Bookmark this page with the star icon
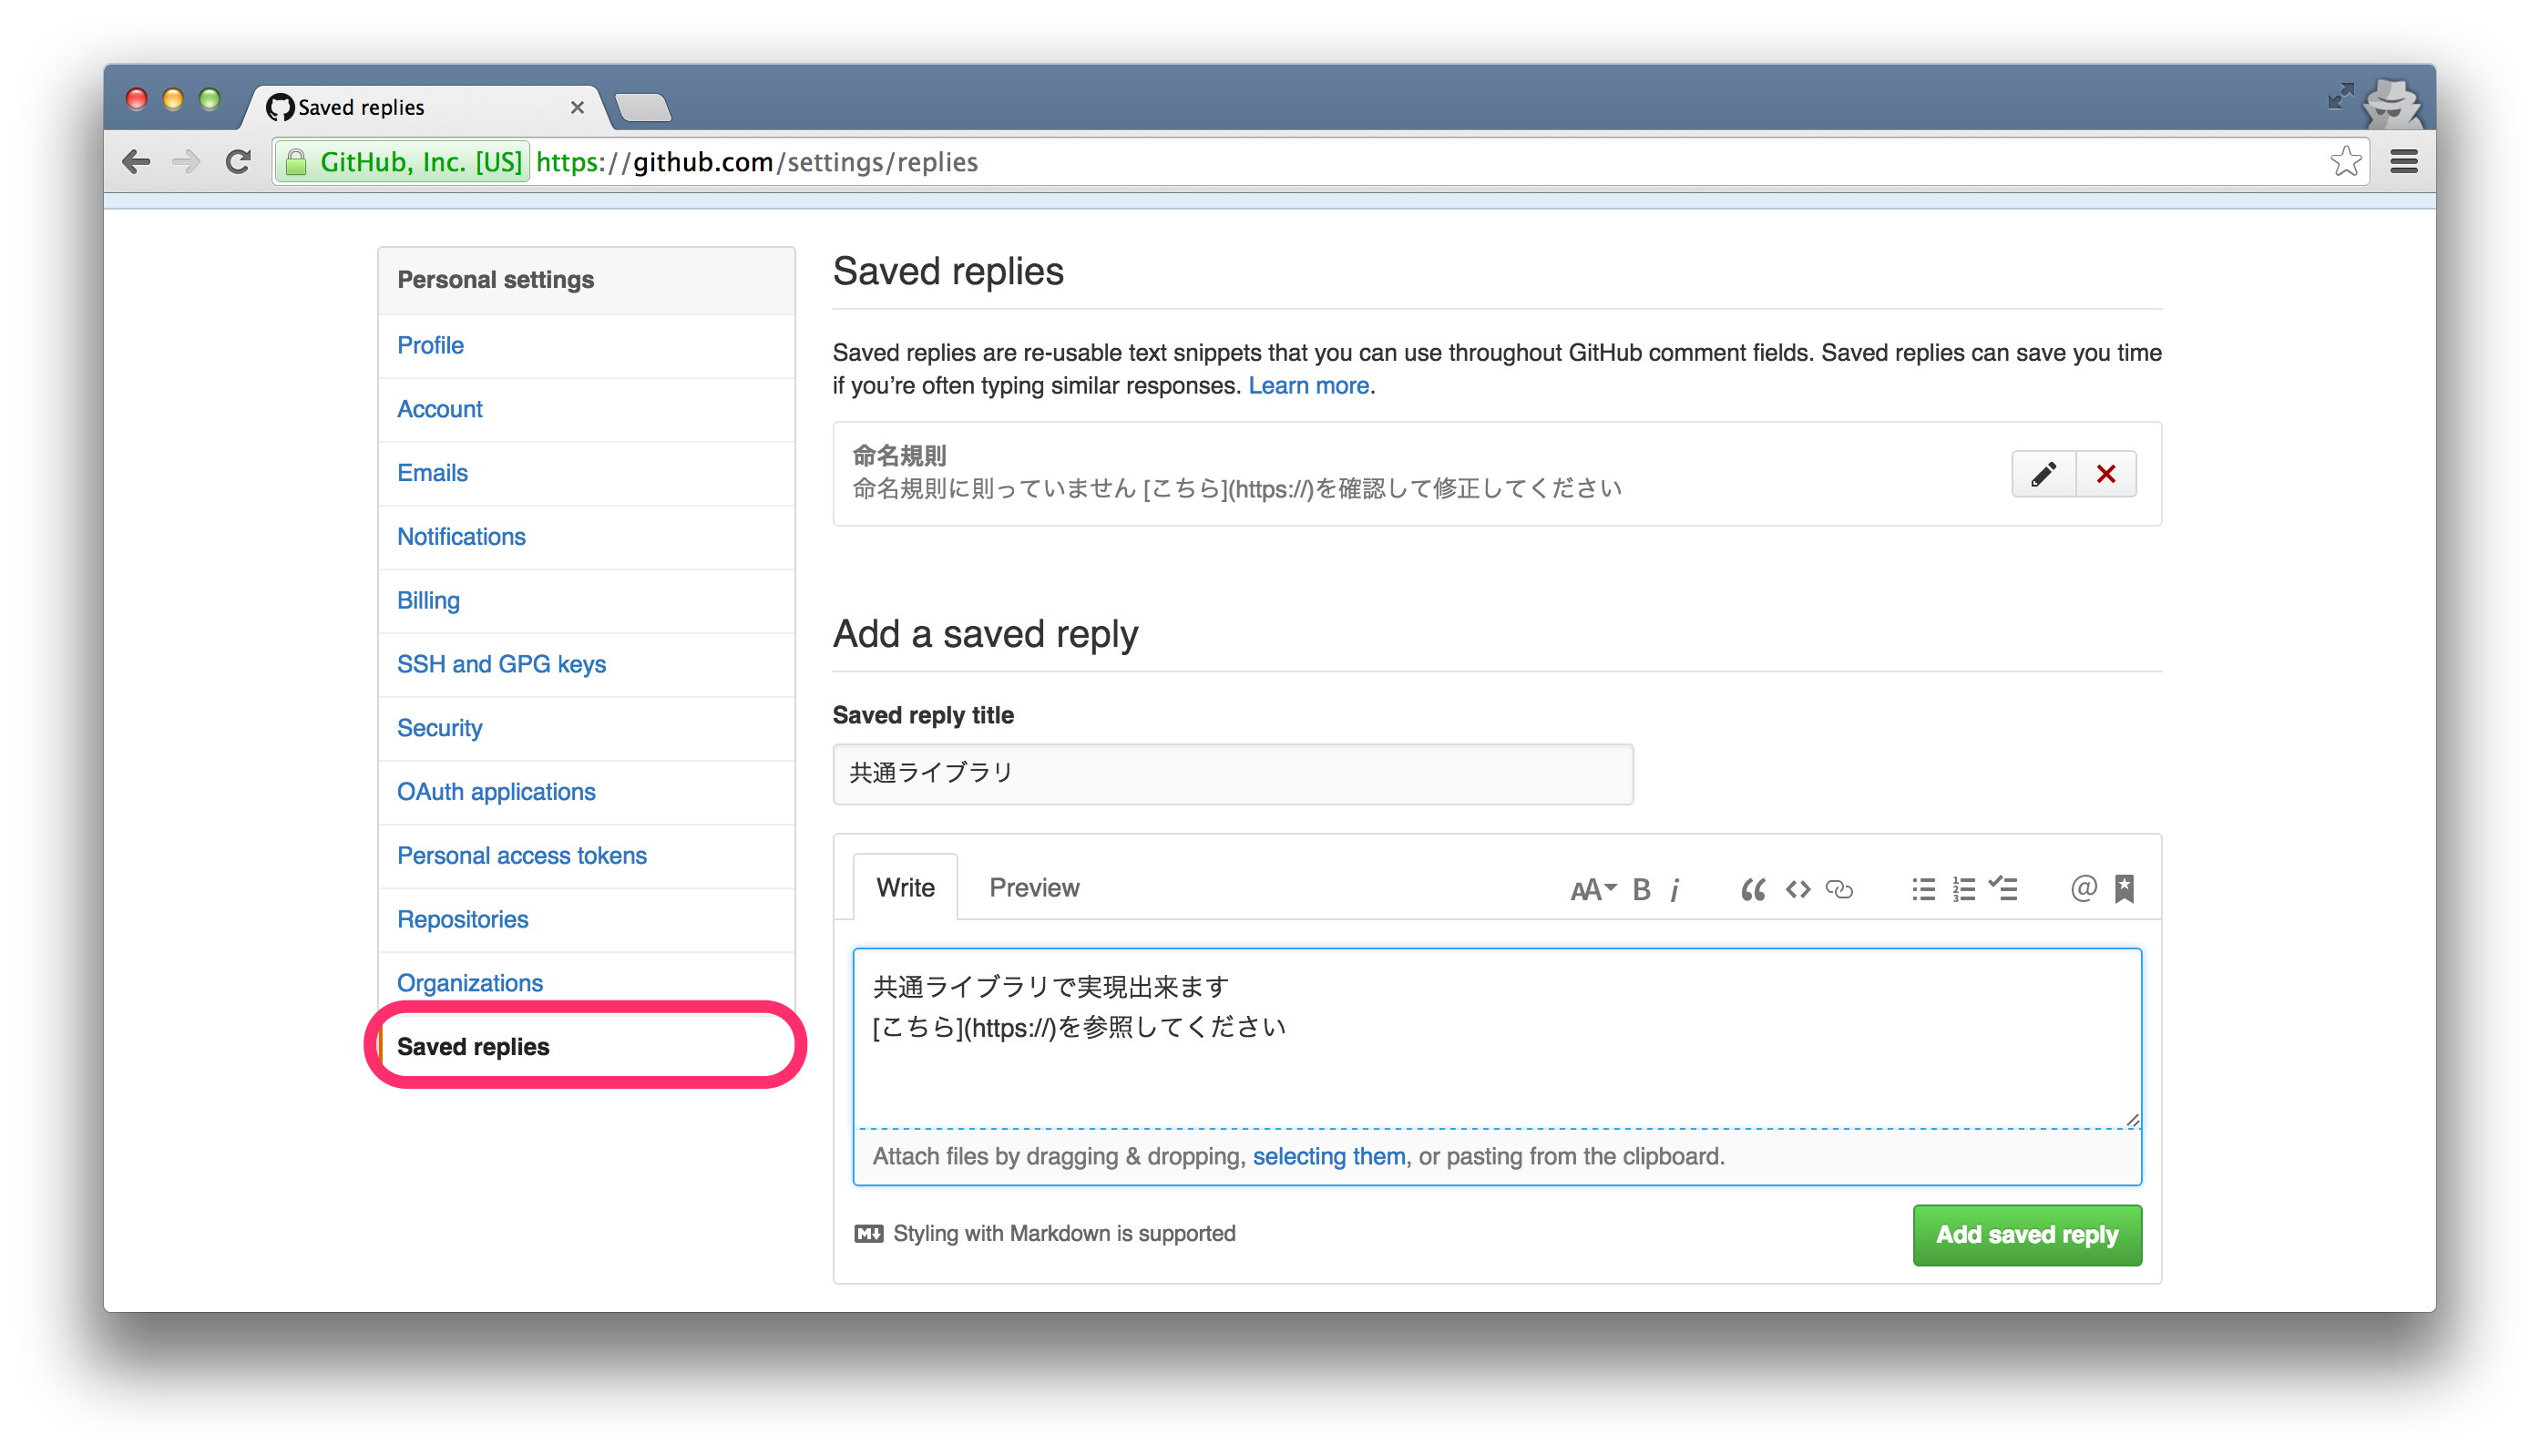This screenshot has width=2540, height=1456. [x=2345, y=161]
